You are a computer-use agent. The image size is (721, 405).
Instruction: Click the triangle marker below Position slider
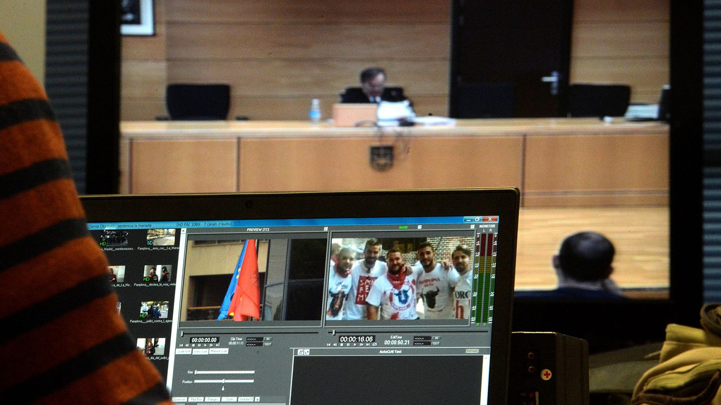223,388
